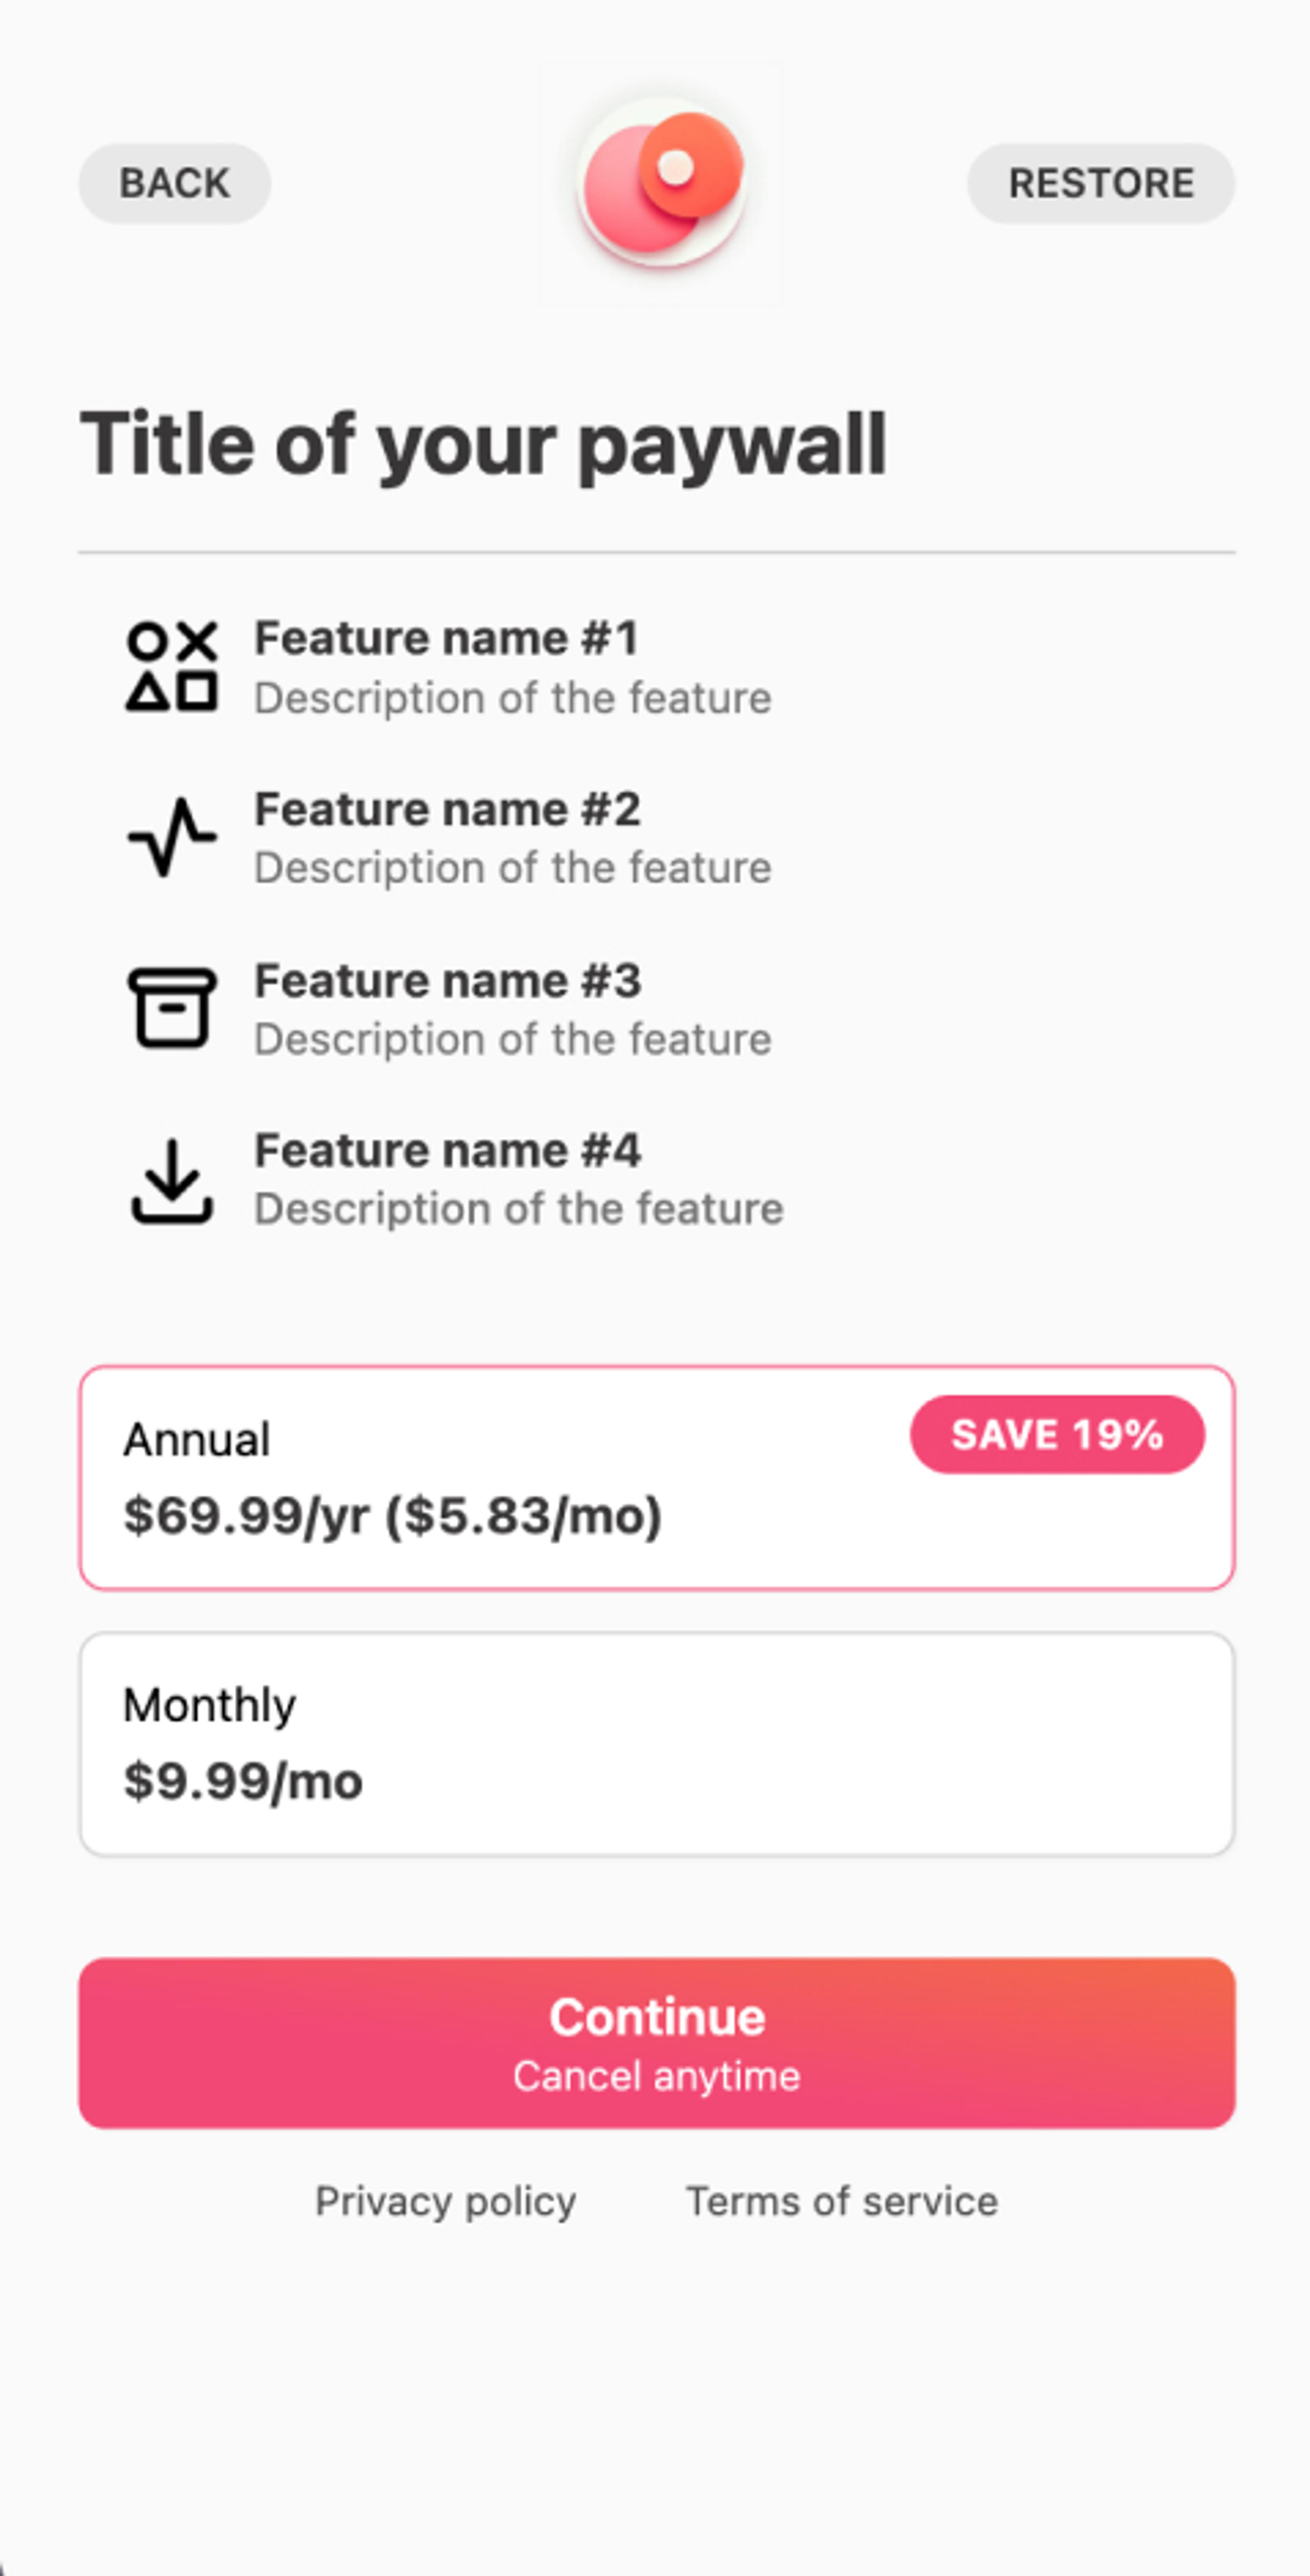Click the 'Feature name #1' text

click(x=446, y=638)
